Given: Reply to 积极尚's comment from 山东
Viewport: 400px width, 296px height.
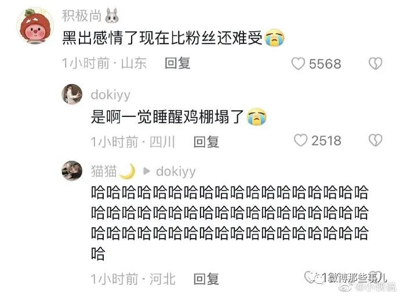Looking at the screenshot, I should click(x=177, y=63).
